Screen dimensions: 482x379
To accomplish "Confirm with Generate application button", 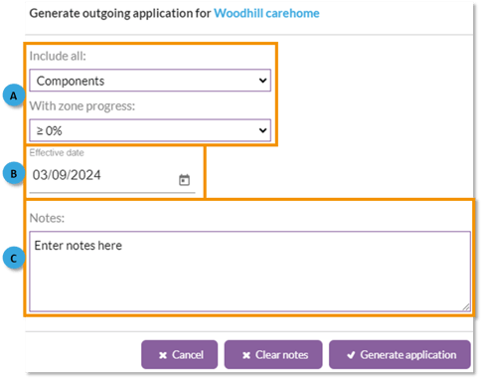I will (x=400, y=355).
